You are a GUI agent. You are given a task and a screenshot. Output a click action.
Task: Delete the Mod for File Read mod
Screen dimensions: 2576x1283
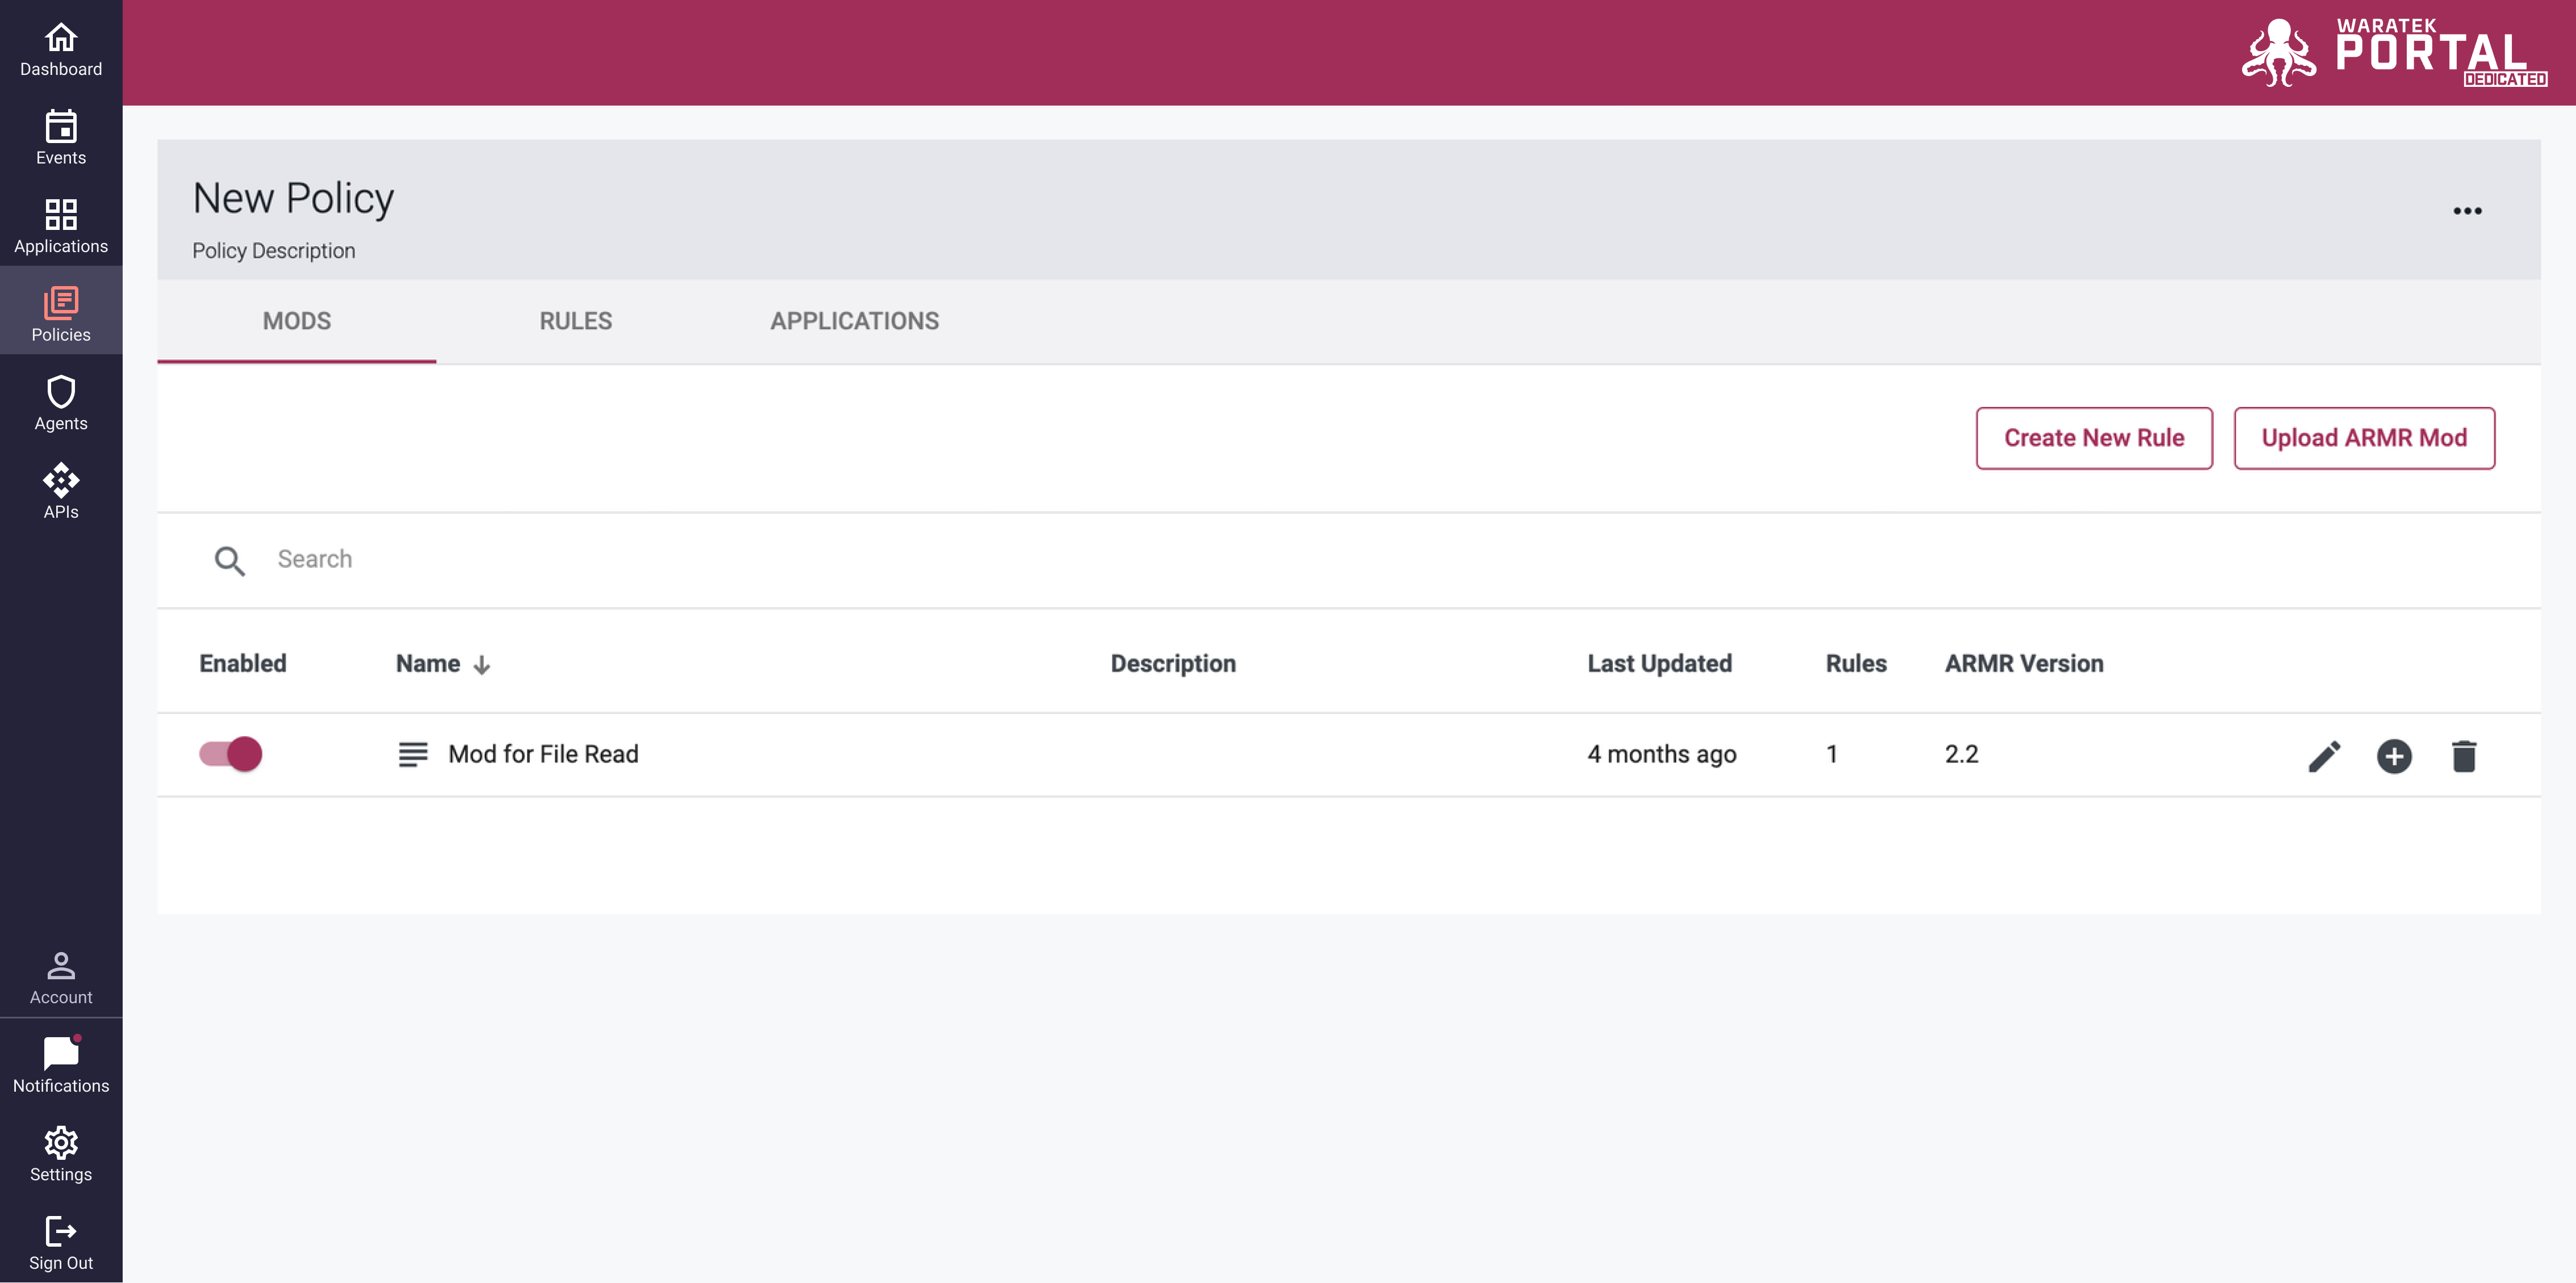(x=2464, y=756)
